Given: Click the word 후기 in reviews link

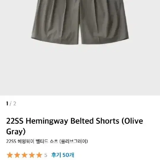Looking at the screenshot, I should 56,155.
